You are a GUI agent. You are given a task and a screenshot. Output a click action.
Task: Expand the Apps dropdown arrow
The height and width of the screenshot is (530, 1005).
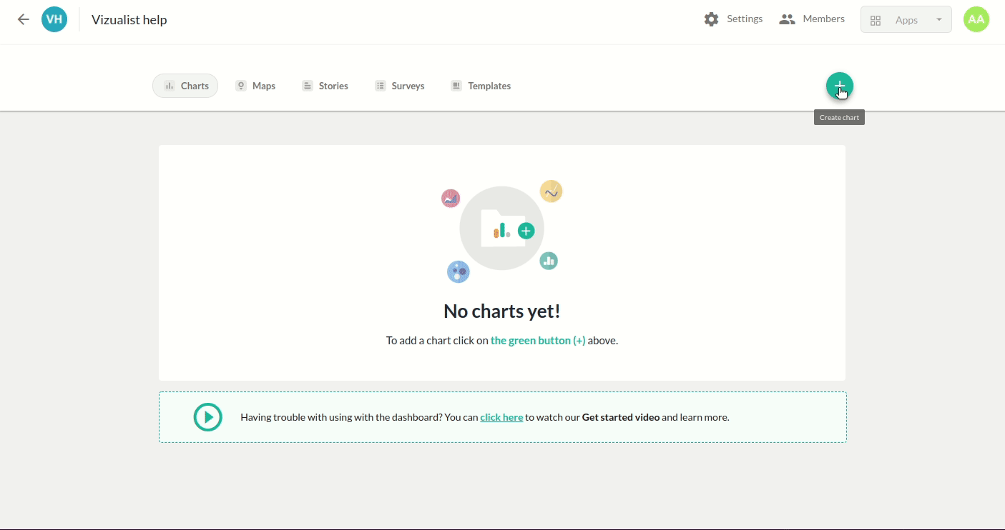939,20
